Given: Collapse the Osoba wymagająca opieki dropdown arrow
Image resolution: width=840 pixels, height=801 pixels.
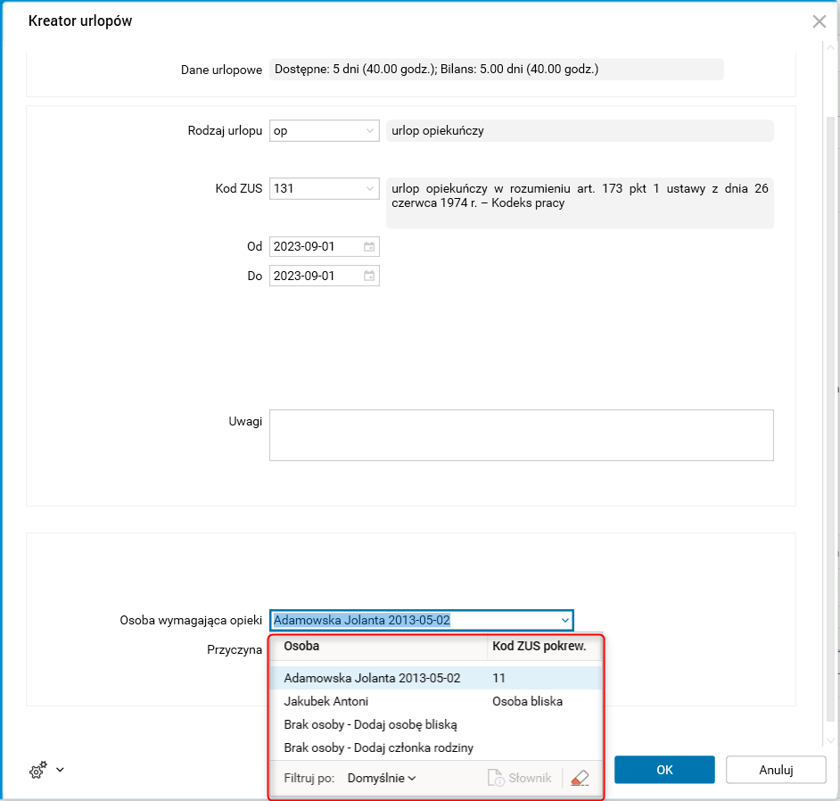Looking at the screenshot, I should (x=565, y=621).
